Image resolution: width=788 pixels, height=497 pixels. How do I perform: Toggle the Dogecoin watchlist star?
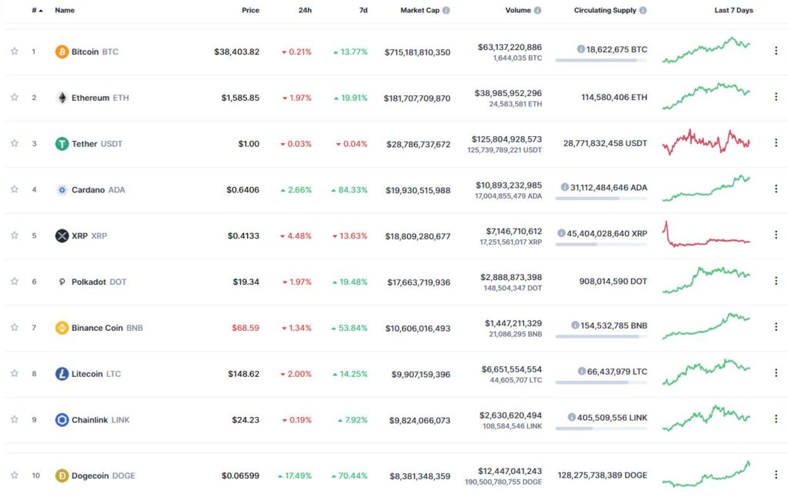click(x=15, y=475)
